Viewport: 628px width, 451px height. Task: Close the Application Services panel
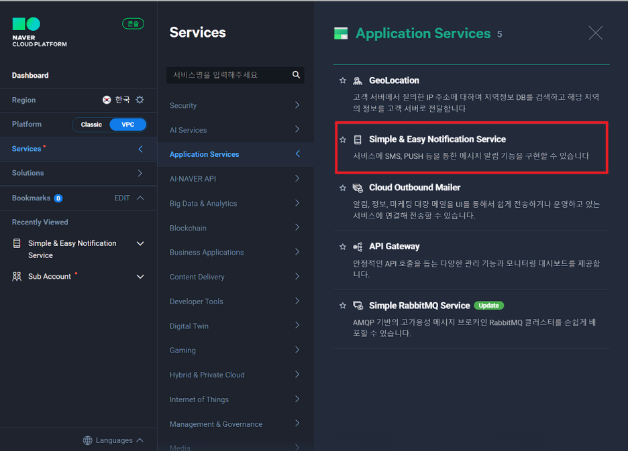point(596,33)
